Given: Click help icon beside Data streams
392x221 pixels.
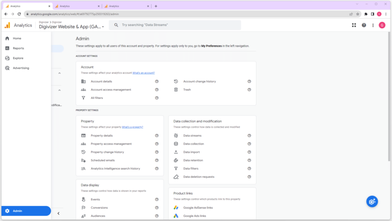Looking at the screenshot, I should (249, 135).
